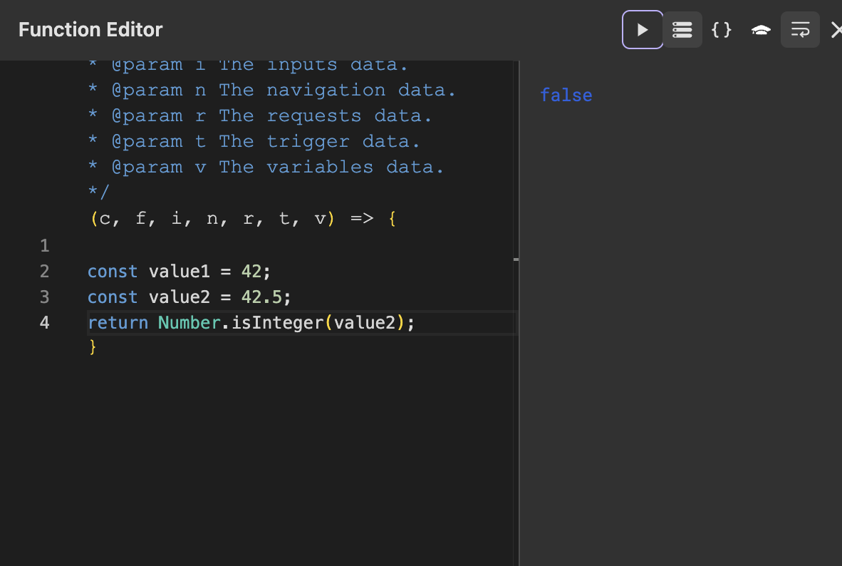Place cursor on 'const value2 = 42.5;' line
The image size is (842, 566).
tap(189, 297)
